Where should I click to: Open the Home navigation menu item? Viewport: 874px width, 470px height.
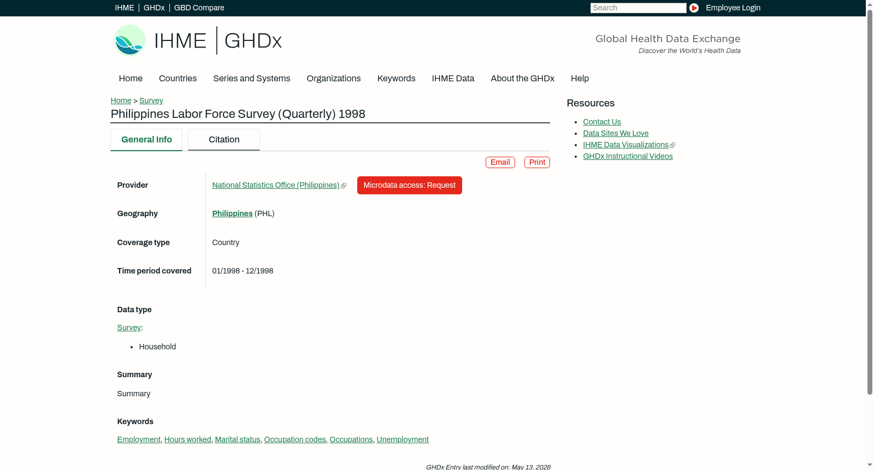coord(131,79)
